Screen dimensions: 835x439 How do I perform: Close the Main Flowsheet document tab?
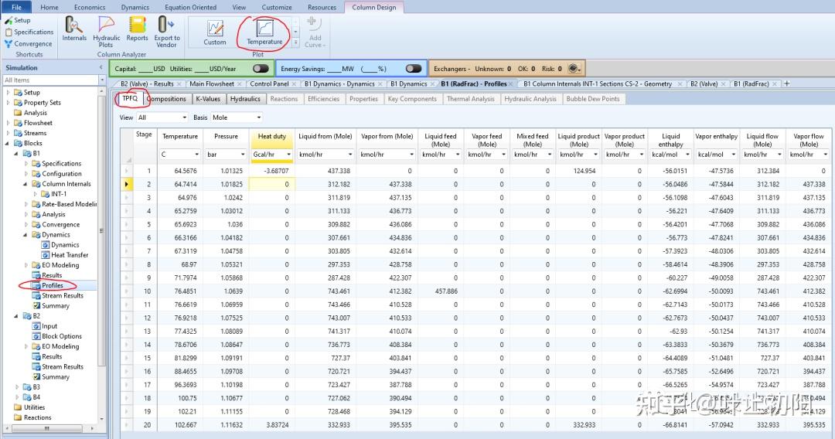[240, 83]
